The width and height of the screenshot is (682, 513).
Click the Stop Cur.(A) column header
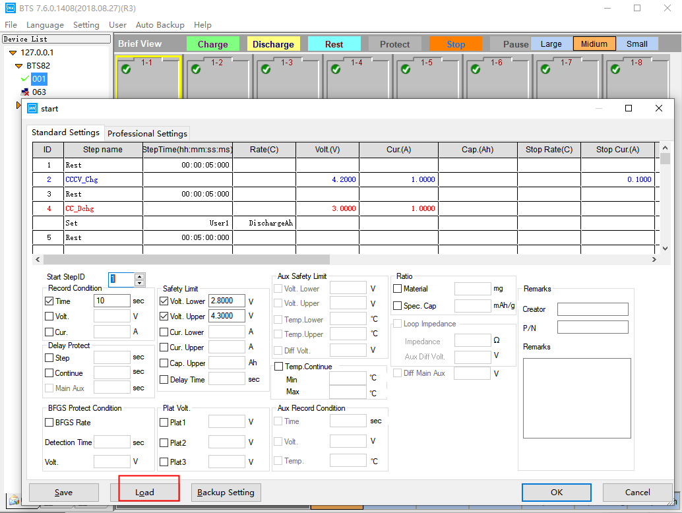(x=617, y=150)
